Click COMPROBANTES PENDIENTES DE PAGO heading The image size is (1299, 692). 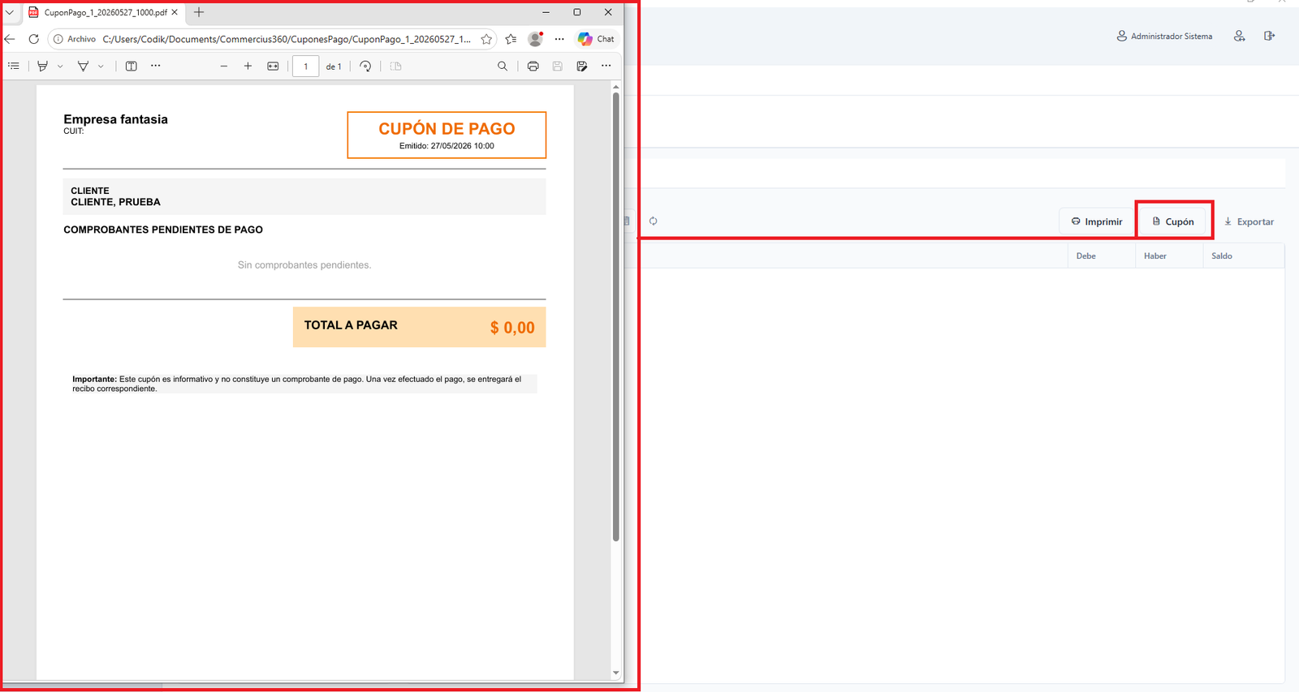163,230
